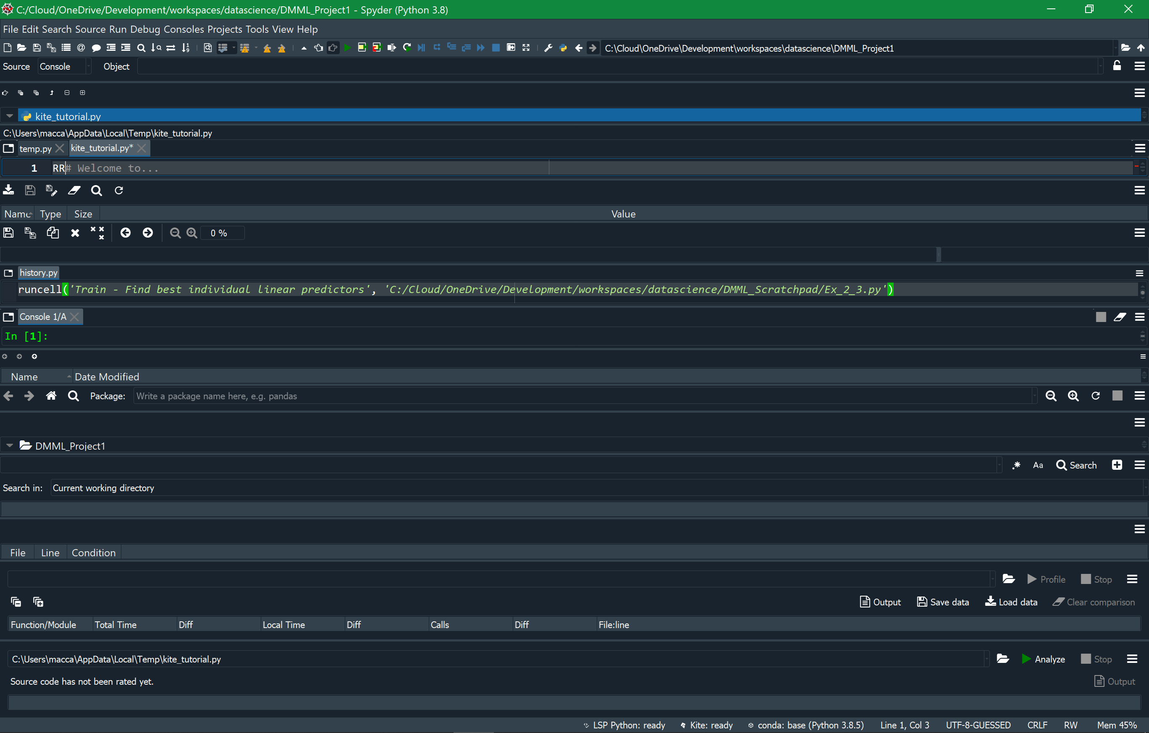Toggle regular expression search in the Find pane

1016,465
